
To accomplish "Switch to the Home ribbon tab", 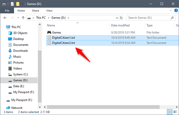I will [21, 11].
